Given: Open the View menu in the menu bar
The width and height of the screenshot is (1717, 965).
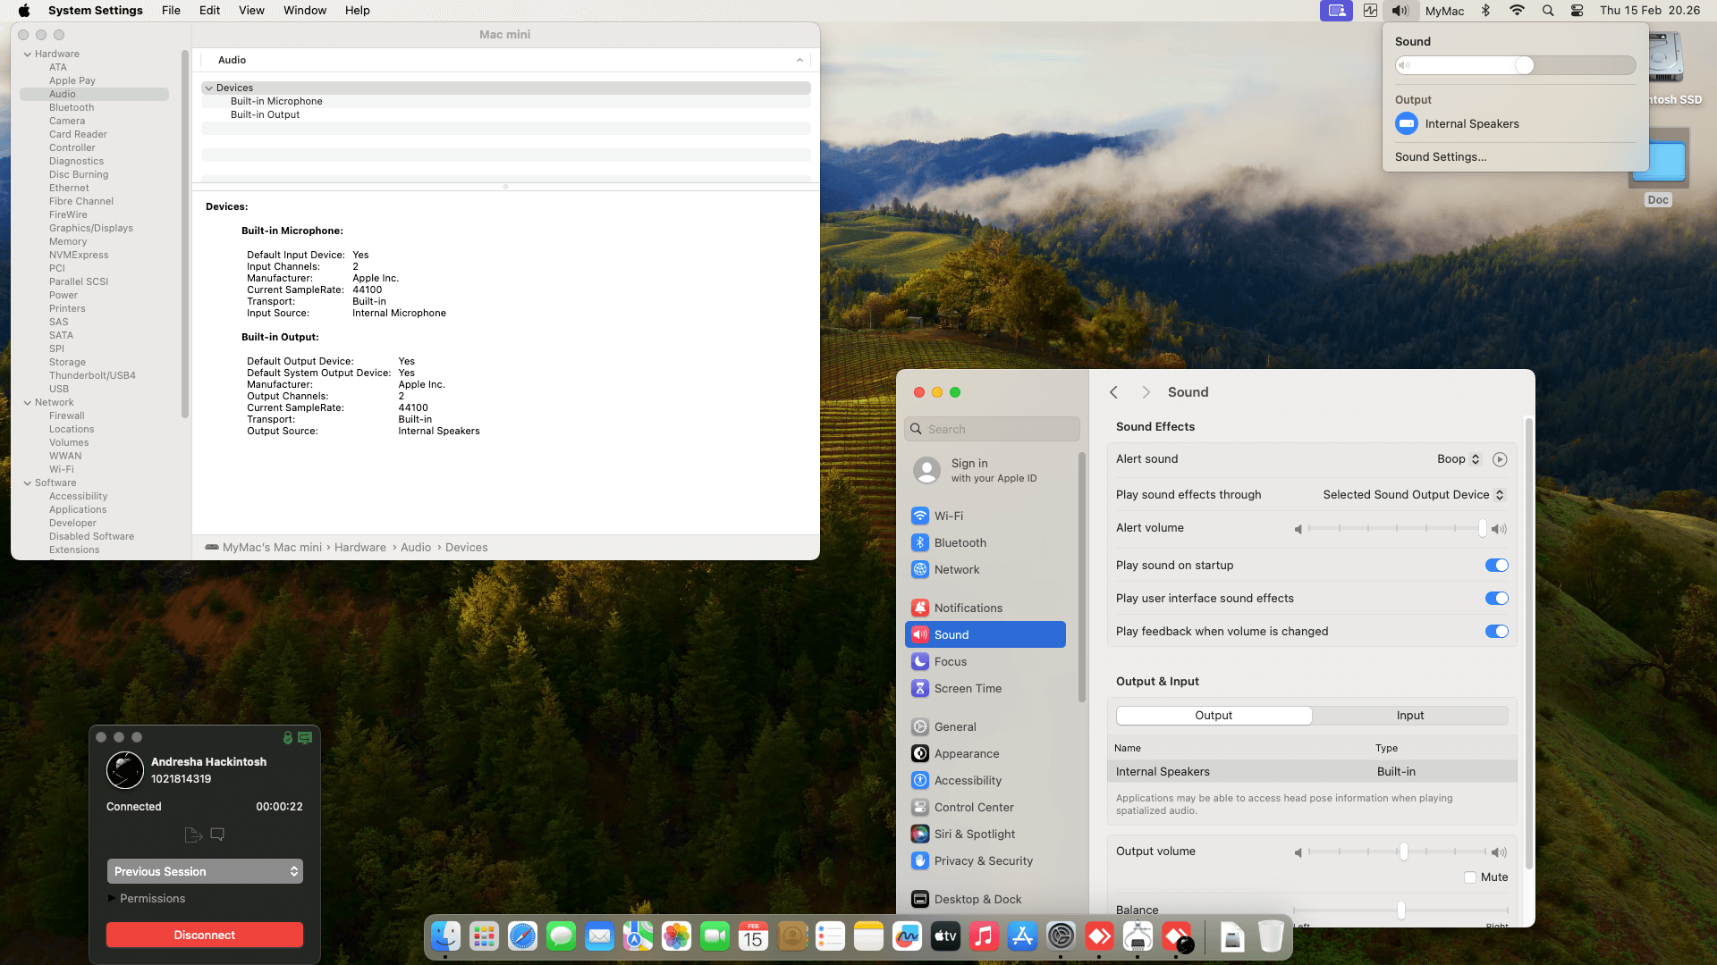Looking at the screenshot, I should [x=251, y=11].
